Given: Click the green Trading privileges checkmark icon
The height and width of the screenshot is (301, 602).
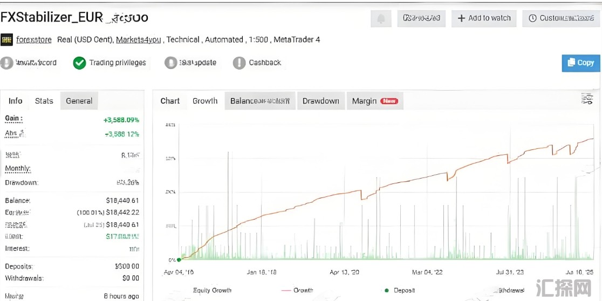Looking at the screenshot, I should (79, 63).
